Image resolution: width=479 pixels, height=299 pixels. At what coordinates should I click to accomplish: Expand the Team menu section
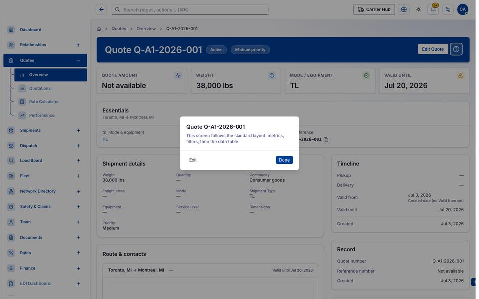click(78, 222)
